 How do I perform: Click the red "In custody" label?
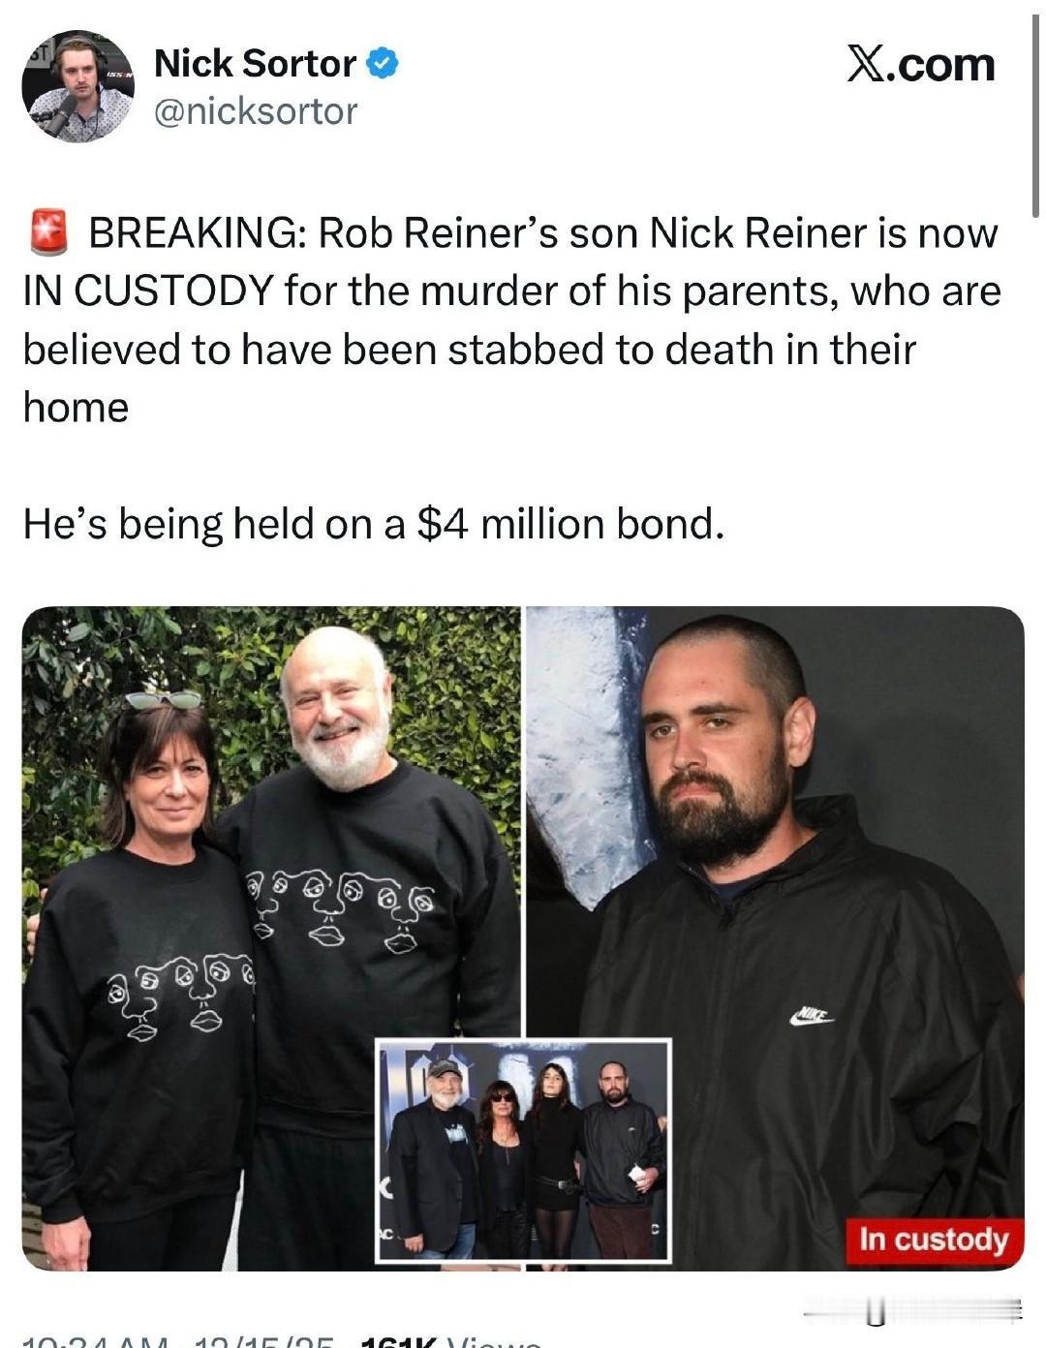(x=934, y=1240)
